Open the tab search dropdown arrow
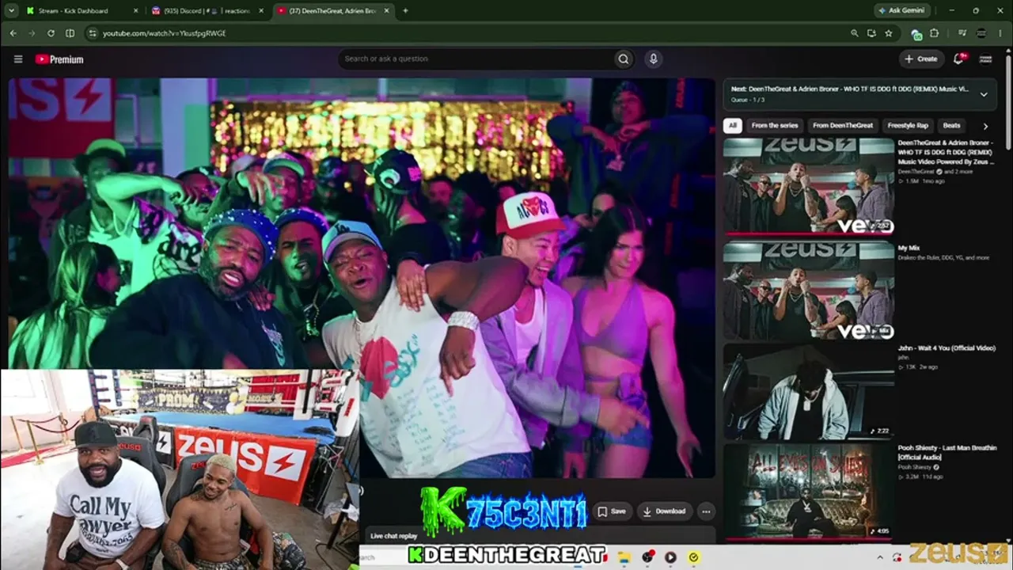The height and width of the screenshot is (570, 1013). pos(11,11)
